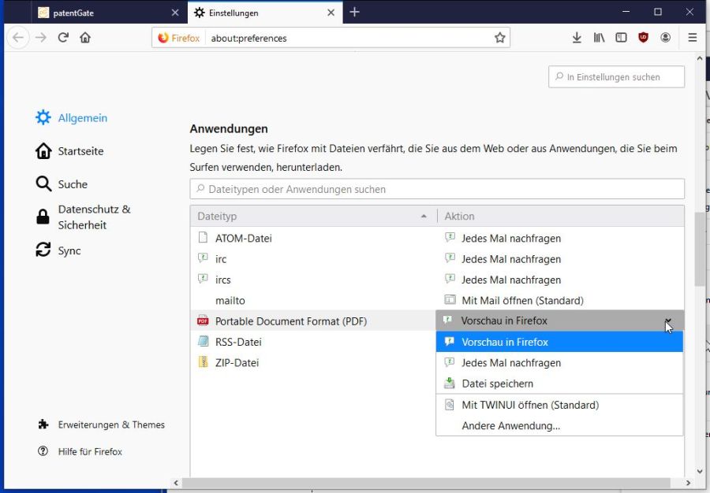Viewport: 710px width, 493px height.
Task: Select the ZIP-Datei row
Action: (313, 362)
